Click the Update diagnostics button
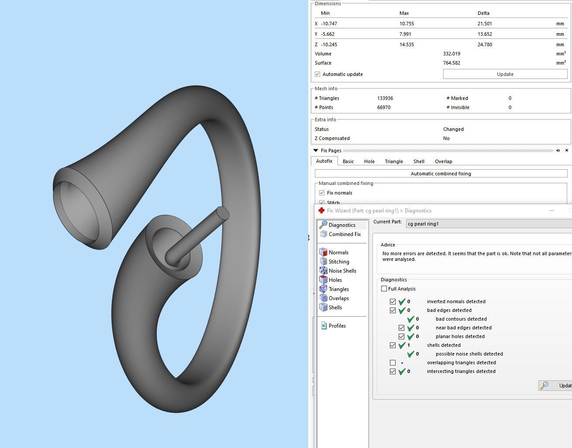 coord(555,385)
